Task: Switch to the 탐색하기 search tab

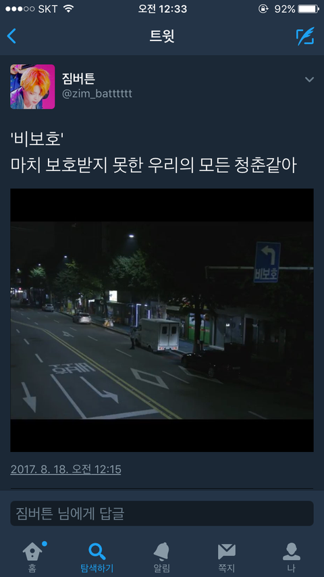Action: 97,557
